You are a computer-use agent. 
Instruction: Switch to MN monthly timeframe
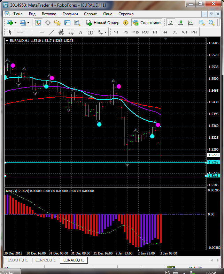[x=194, y=32]
